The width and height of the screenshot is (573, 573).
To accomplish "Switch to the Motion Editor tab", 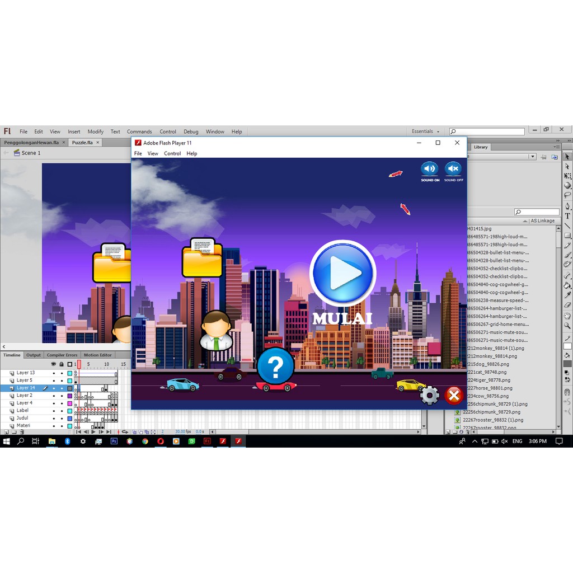I will click(x=98, y=355).
